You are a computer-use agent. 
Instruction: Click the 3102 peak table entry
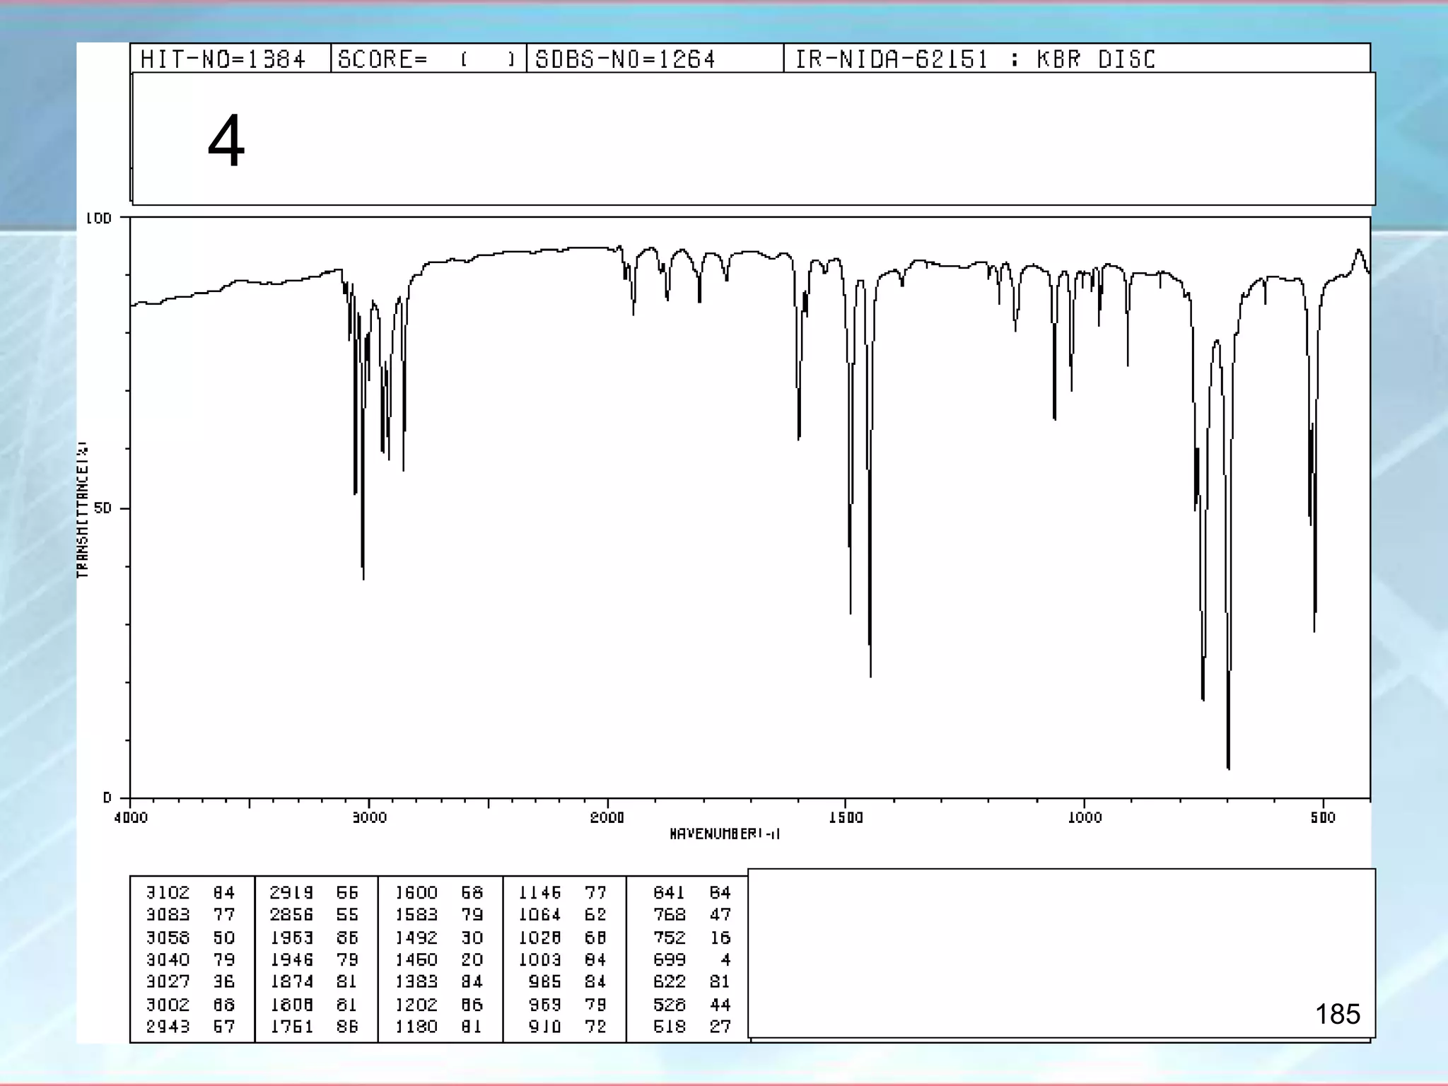click(168, 893)
